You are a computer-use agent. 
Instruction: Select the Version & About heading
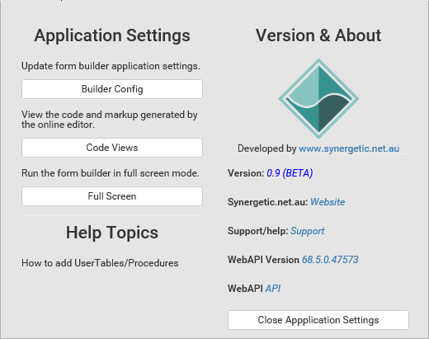[x=318, y=35]
